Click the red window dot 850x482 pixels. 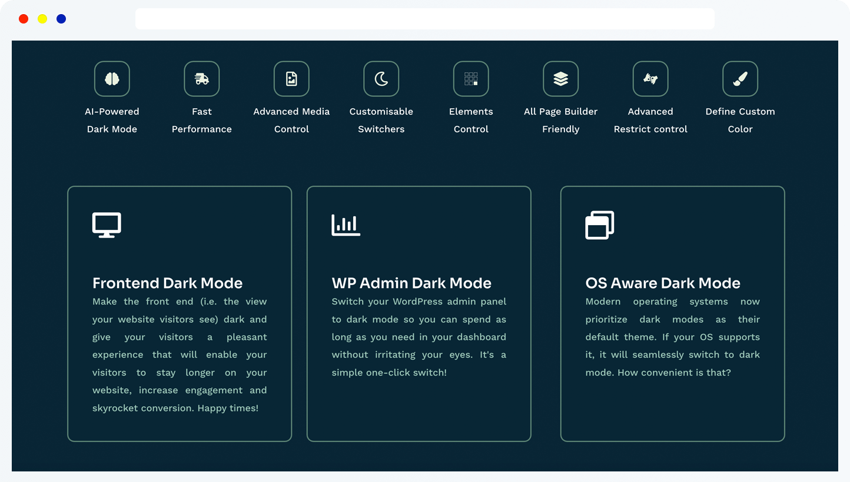(x=24, y=19)
